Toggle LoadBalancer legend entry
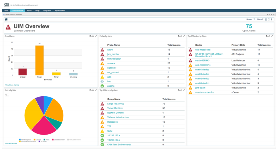Screen dimensions: 277x150 point(58,140)
